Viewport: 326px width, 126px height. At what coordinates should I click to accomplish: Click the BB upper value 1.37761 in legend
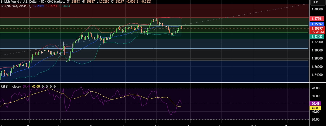(x=51, y=6)
